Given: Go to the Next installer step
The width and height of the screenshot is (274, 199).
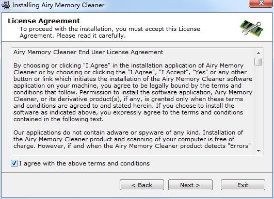Looking at the screenshot, I should pyautogui.click(x=190, y=185).
